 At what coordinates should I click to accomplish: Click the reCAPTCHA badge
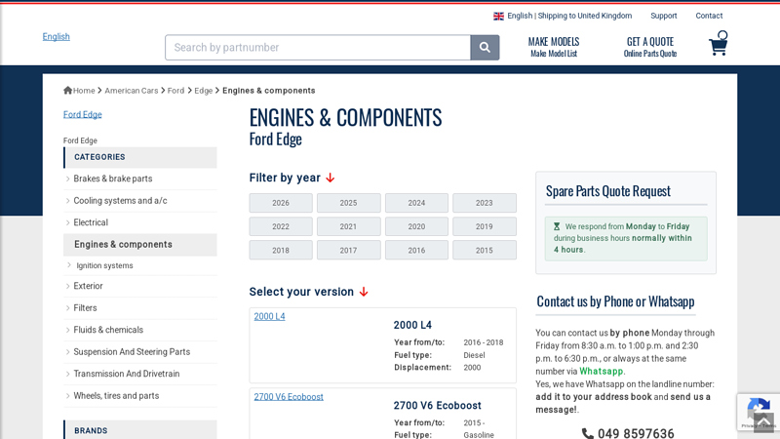click(759, 412)
